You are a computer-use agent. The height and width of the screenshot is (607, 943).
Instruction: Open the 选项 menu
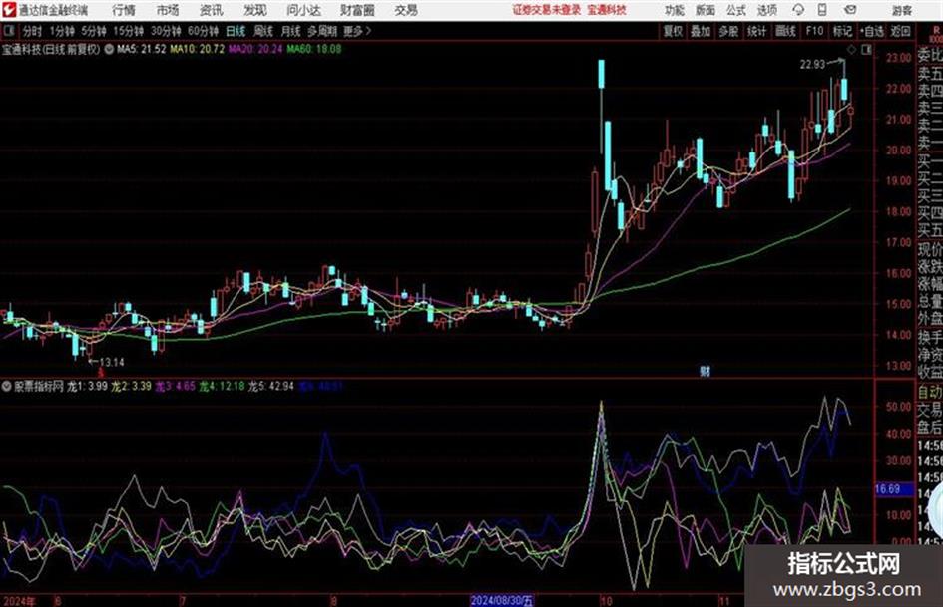tap(766, 10)
